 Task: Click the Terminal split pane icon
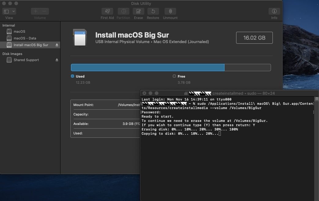tap(317, 99)
